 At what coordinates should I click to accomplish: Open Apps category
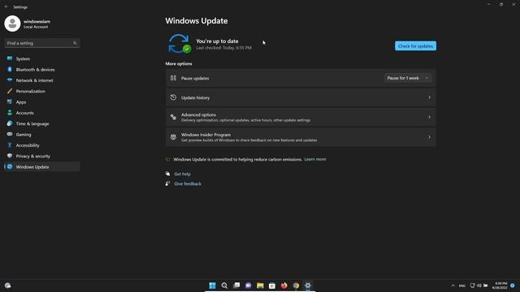pyautogui.click(x=42, y=102)
